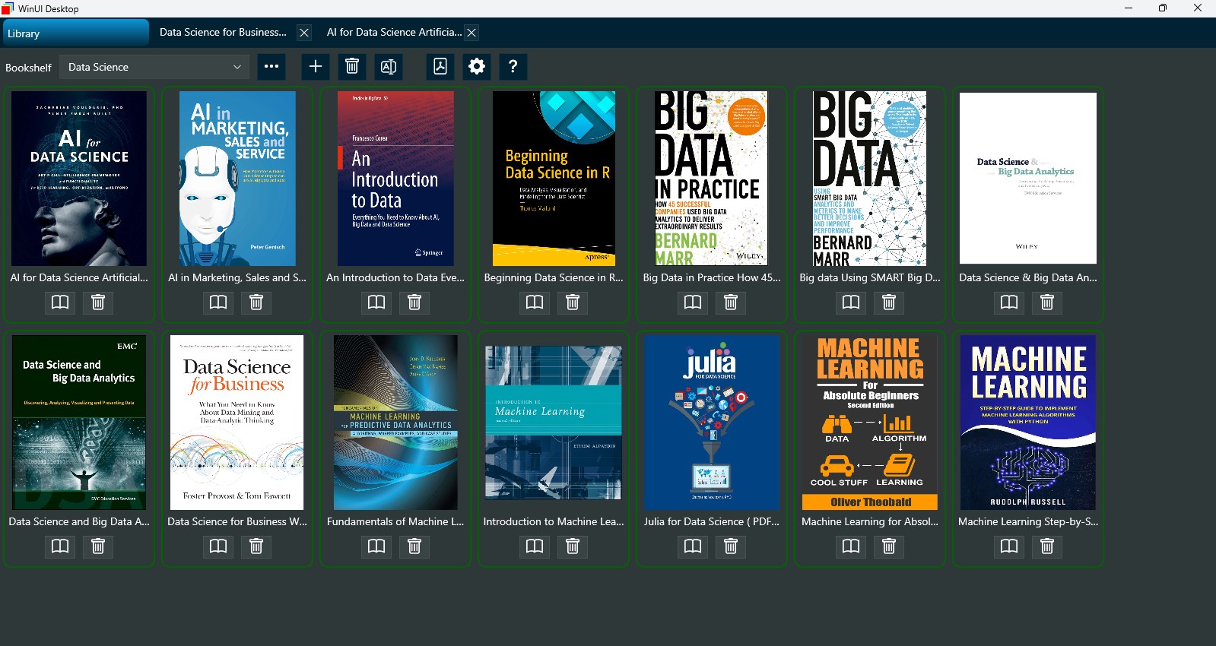Read AI in Marketing, Sales book icon
1216x646 pixels.
click(218, 302)
